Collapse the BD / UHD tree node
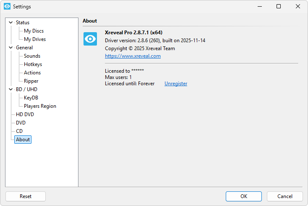Image resolution: width=308 pixels, height=206 pixels. click(10, 89)
